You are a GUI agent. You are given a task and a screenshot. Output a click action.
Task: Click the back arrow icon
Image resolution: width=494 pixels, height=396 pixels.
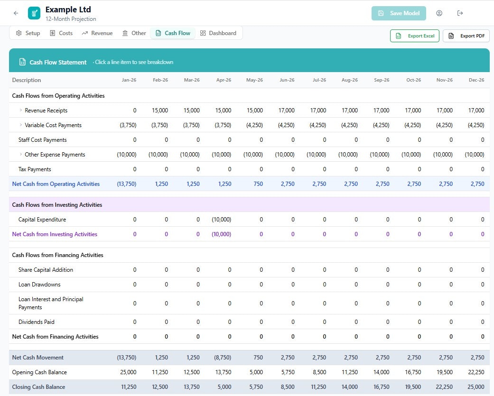(16, 13)
